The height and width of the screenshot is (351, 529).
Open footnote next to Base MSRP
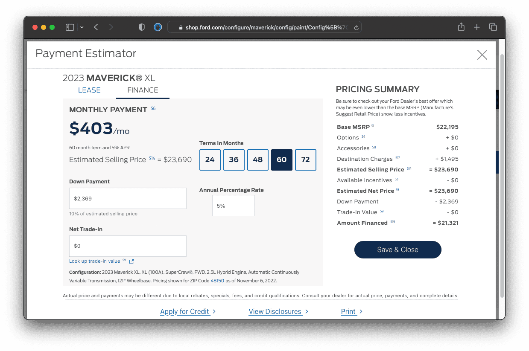tap(373, 126)
